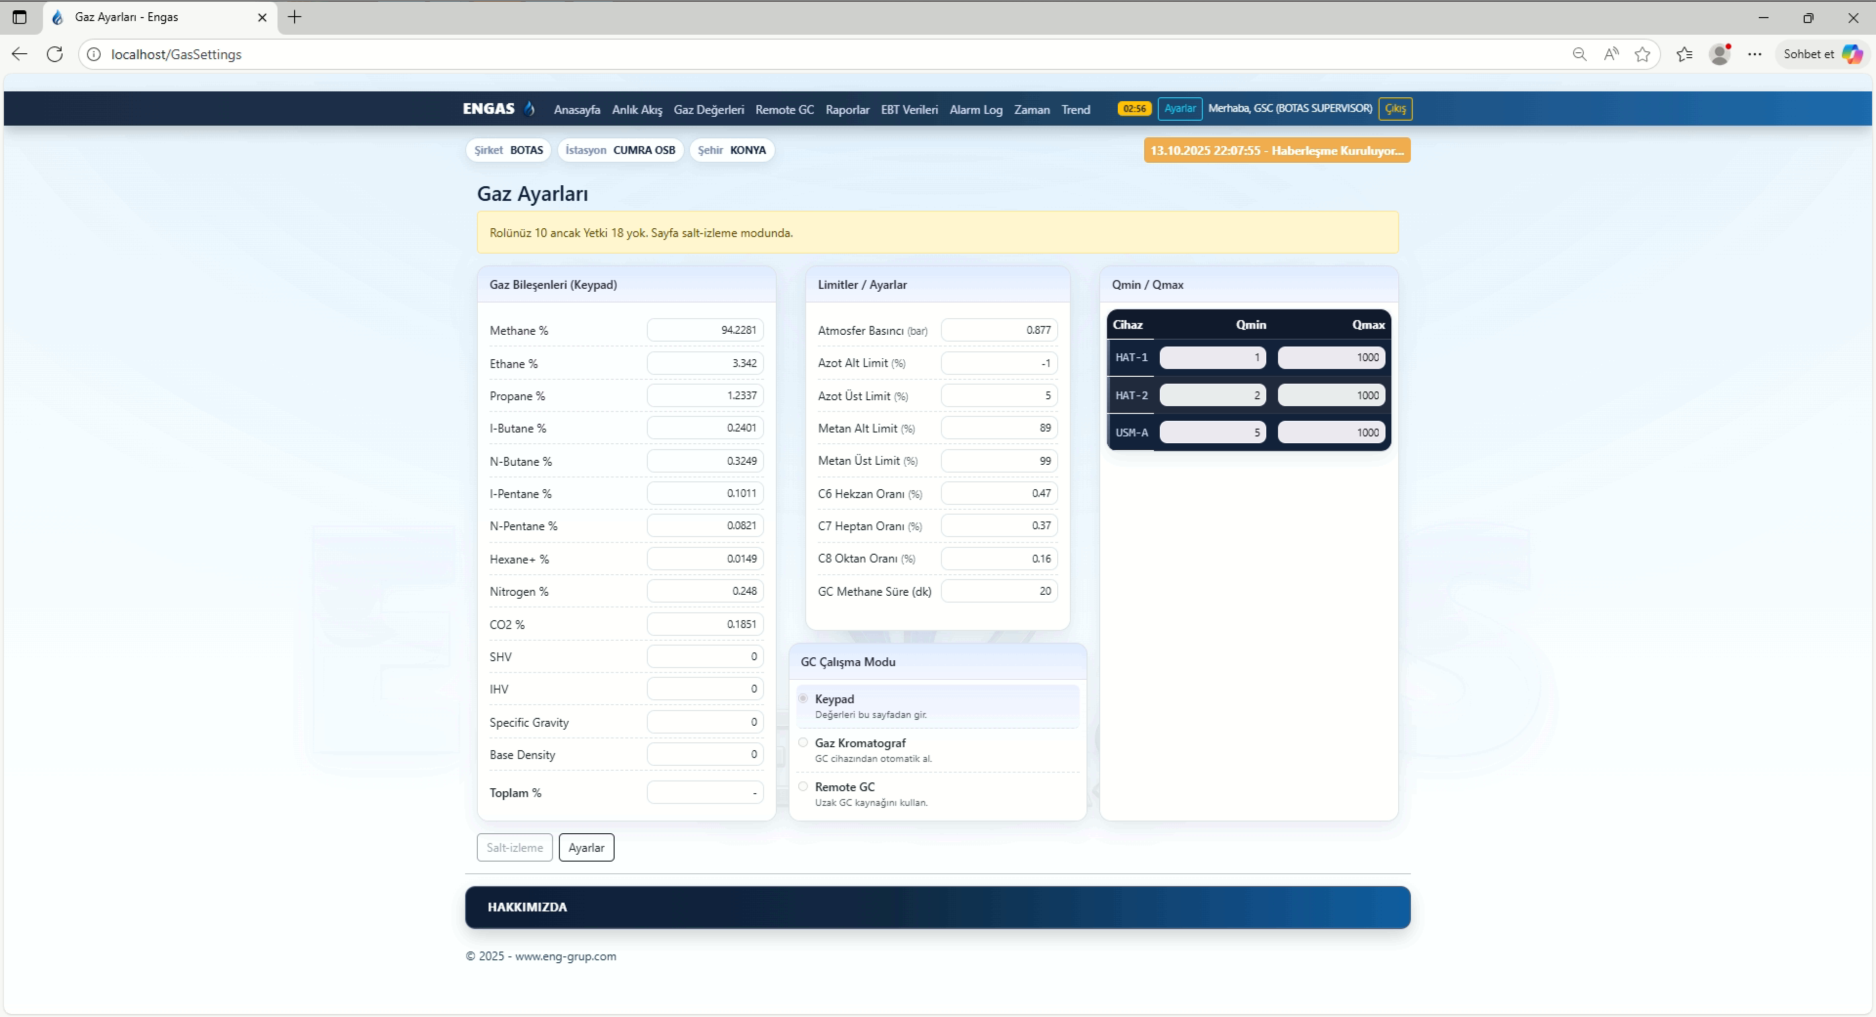1876x1017 pixels.
Task: Click the HAT-1 Qmax input field
Action: (x=1331, y=357)
